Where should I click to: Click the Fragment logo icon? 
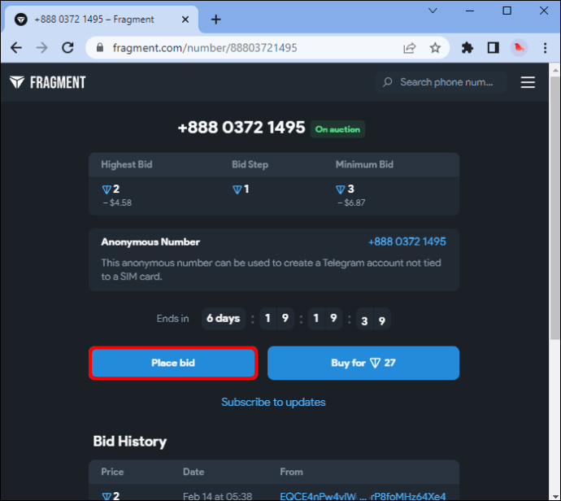click(x=17, y=82)
